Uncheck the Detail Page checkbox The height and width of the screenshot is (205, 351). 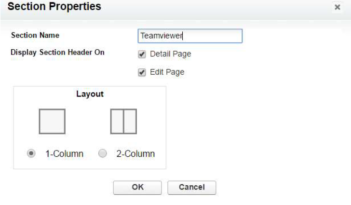(142, 54)
